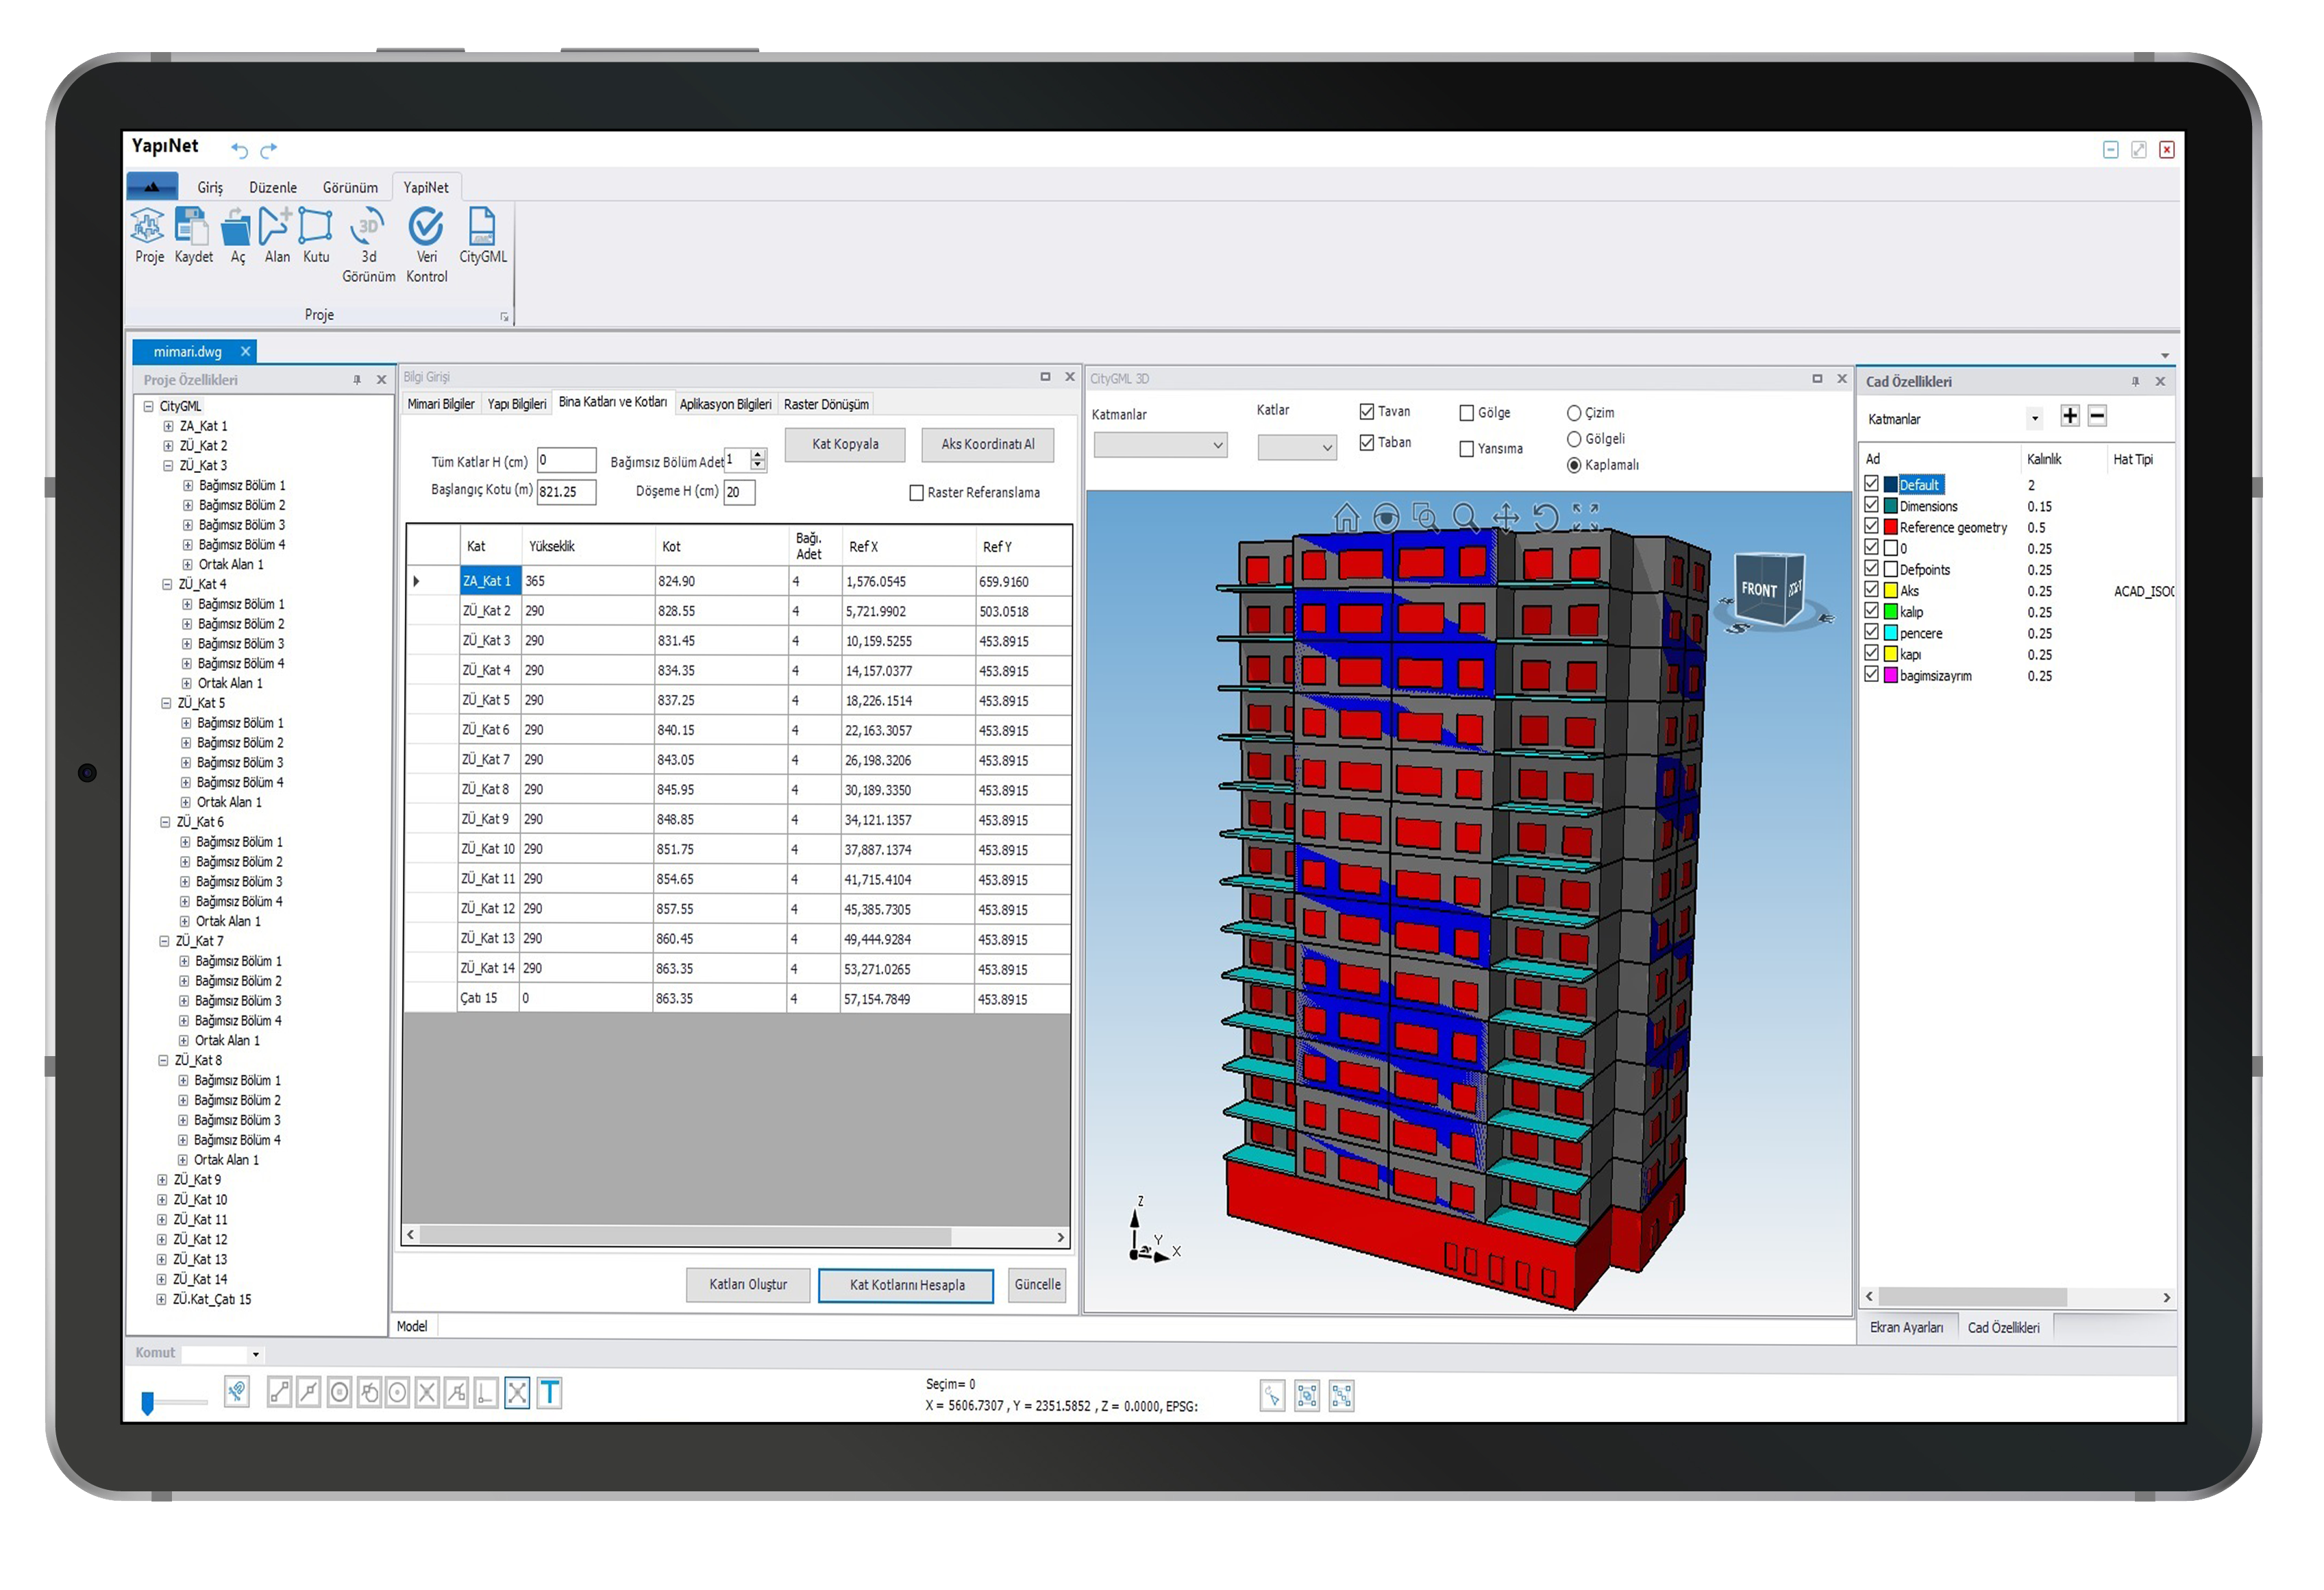Click the red Reference geometry color swatch

pyautogui.click(x=1890, y=527)
